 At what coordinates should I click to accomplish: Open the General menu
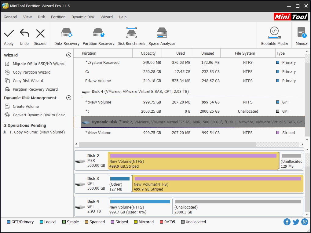[x=10, y=17]
